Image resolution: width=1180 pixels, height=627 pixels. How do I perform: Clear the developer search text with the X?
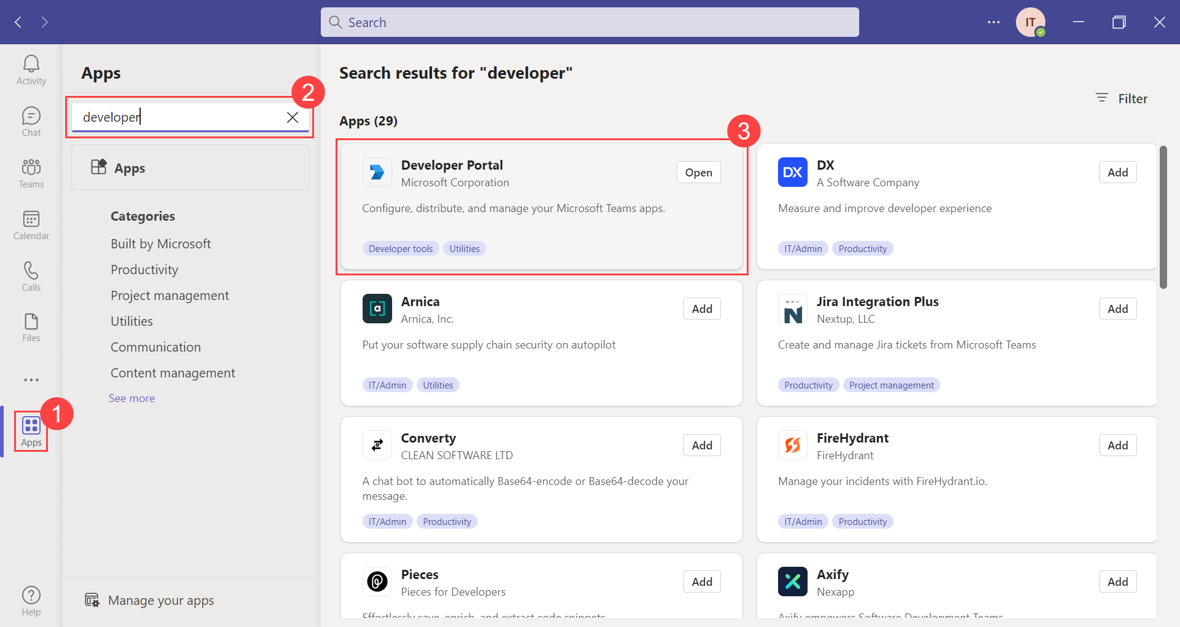pyautogui.click(x=292, y=117)
